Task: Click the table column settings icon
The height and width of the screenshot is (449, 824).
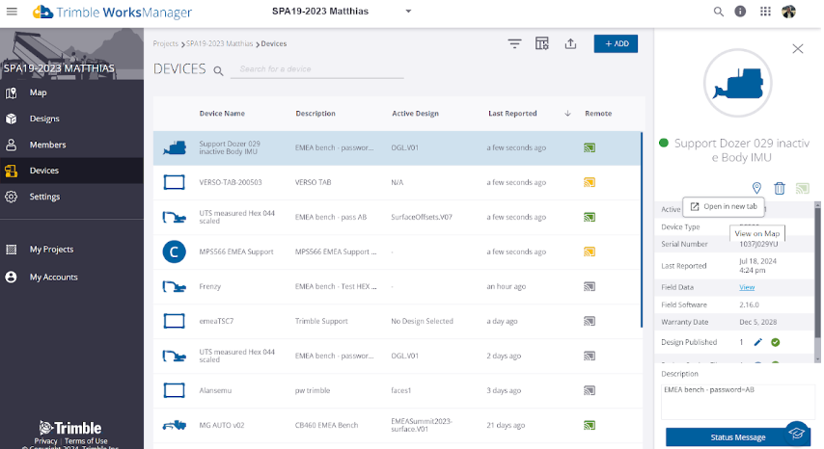Action: click(x=541, y=43)
